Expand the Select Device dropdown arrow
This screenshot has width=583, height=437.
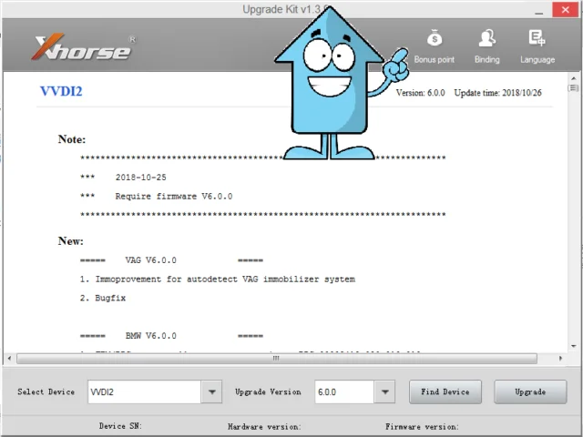[211, 391]
